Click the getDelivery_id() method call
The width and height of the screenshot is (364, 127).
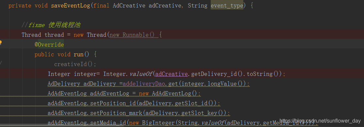[217, 74]
